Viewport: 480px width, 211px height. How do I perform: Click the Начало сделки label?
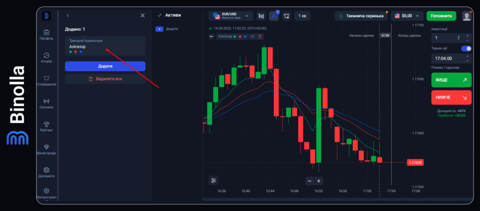coord(361,36)
